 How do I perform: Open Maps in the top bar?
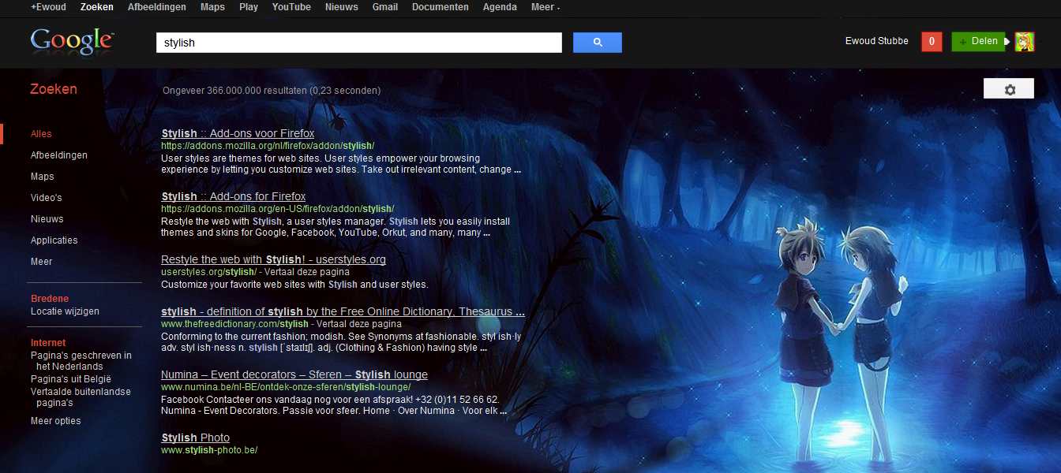click(x=212, y=7)
